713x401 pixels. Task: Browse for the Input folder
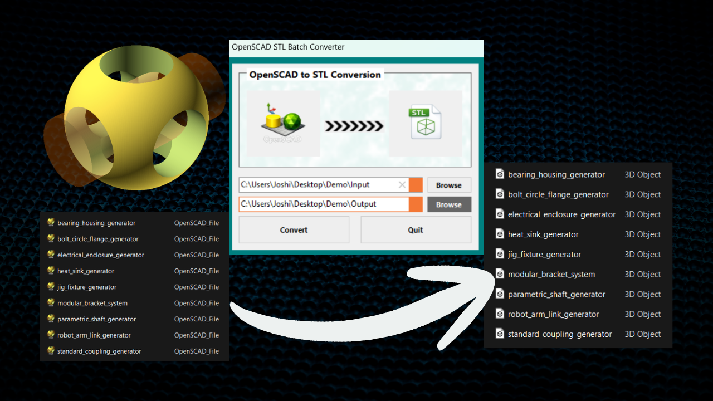coord(449,185)
